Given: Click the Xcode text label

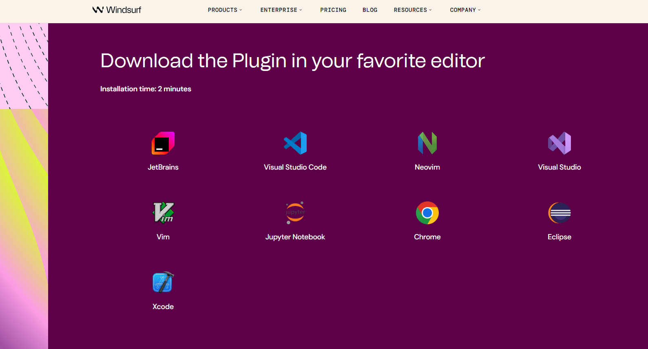Looking at the screenshot, I should pyautogui.click(x=163, y=307).
